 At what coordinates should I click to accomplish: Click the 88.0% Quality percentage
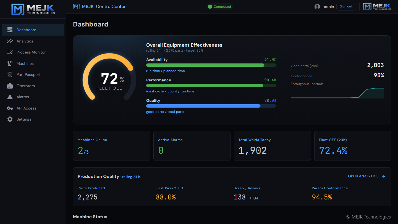coord(270,100)
